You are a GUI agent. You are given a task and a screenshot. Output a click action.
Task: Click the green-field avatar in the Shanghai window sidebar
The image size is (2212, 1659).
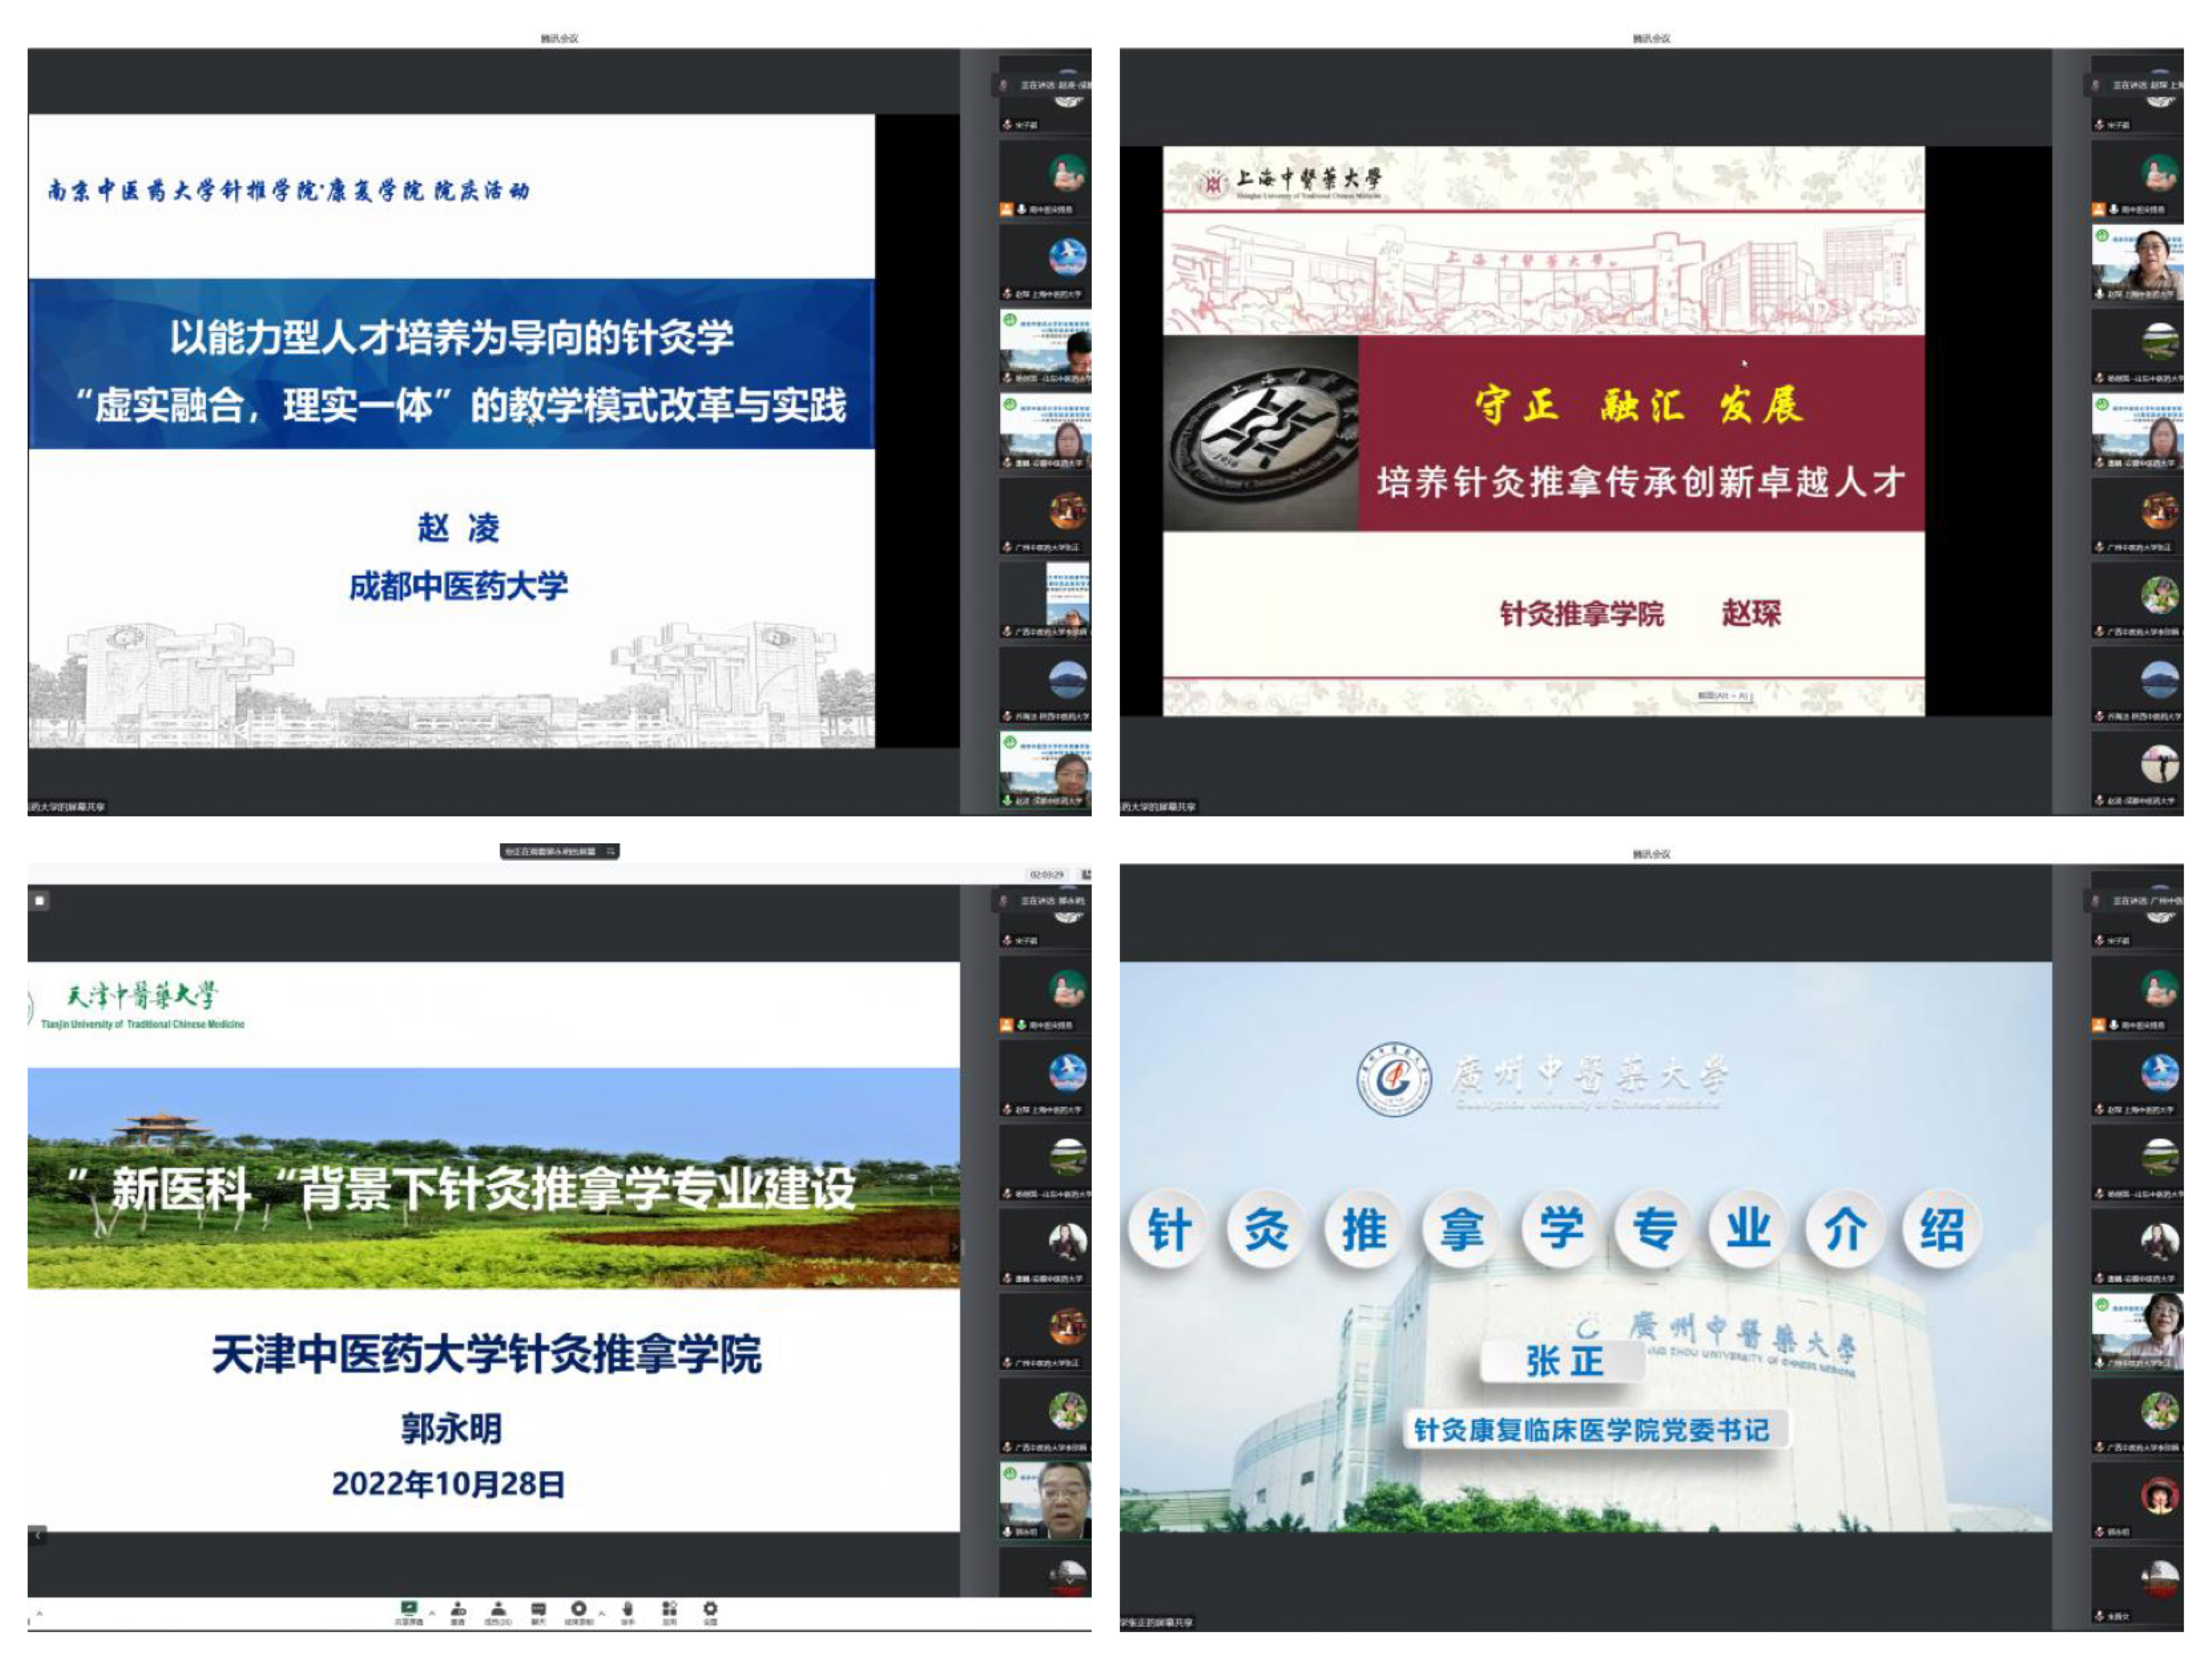2160,342
